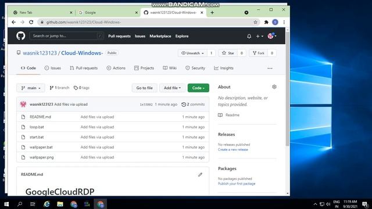Open About settings gear icon
The width and height of the screenshot is (372, 209).
point(274,87)
